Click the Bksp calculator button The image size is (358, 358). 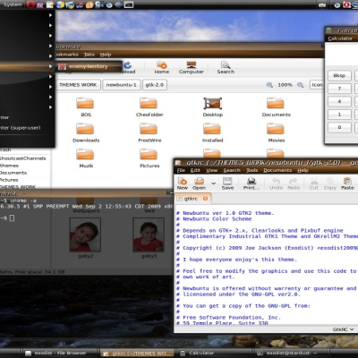coord(339,75)
